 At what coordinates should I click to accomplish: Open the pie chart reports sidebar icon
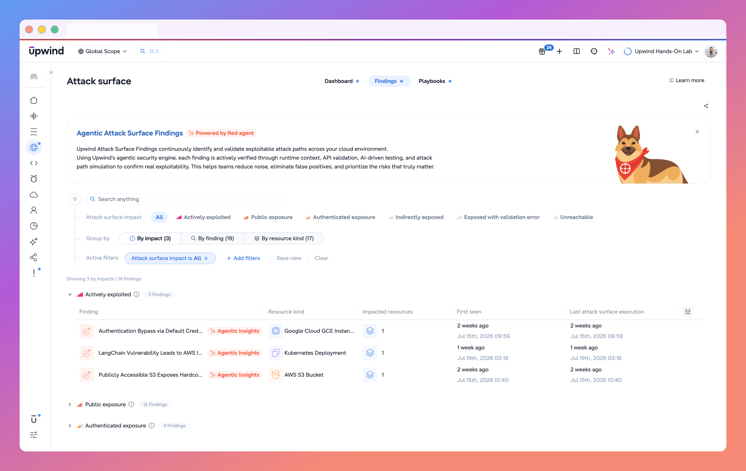point(34,226)
